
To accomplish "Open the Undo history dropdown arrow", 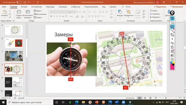I will point(31,2).
